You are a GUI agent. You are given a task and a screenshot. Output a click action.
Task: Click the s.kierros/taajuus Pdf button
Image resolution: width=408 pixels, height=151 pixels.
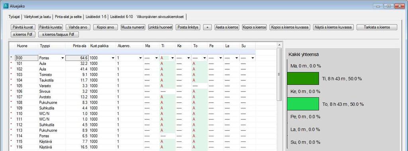pyautogui.click(x=59, y=34)
